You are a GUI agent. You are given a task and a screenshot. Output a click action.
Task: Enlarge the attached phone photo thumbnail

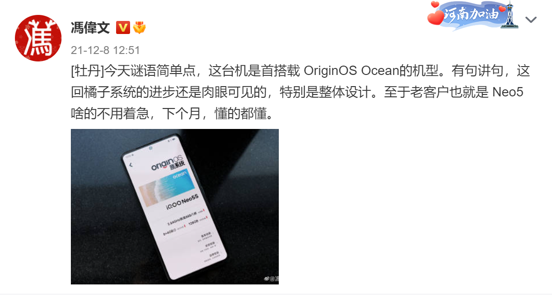click(175, 207)
